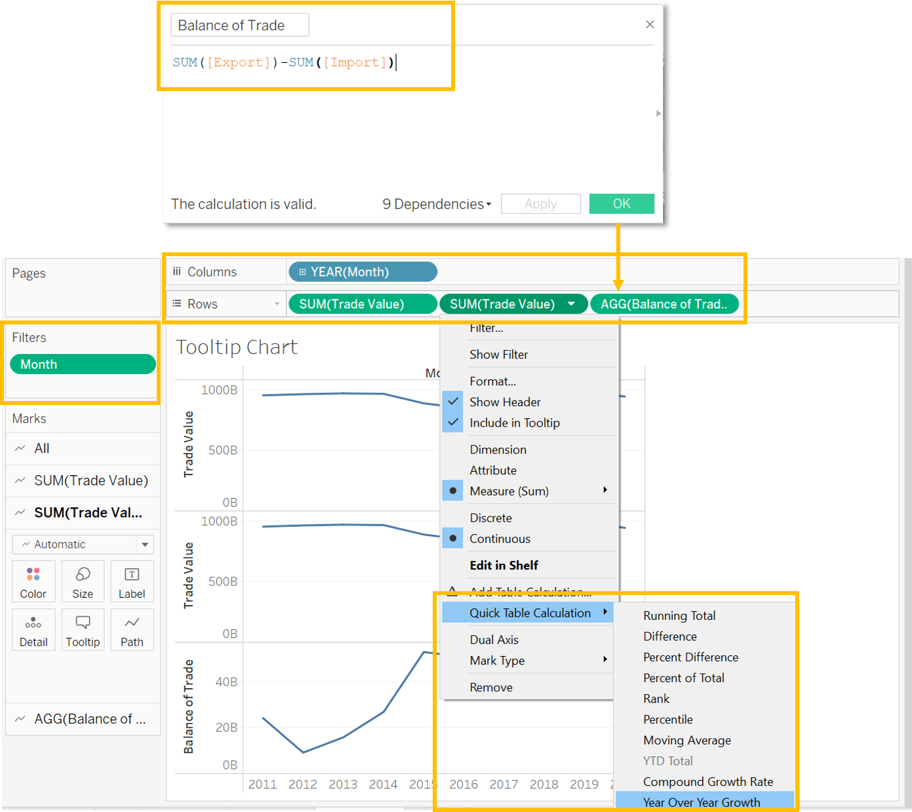Click the Apply button

click(x=540, y=204)
